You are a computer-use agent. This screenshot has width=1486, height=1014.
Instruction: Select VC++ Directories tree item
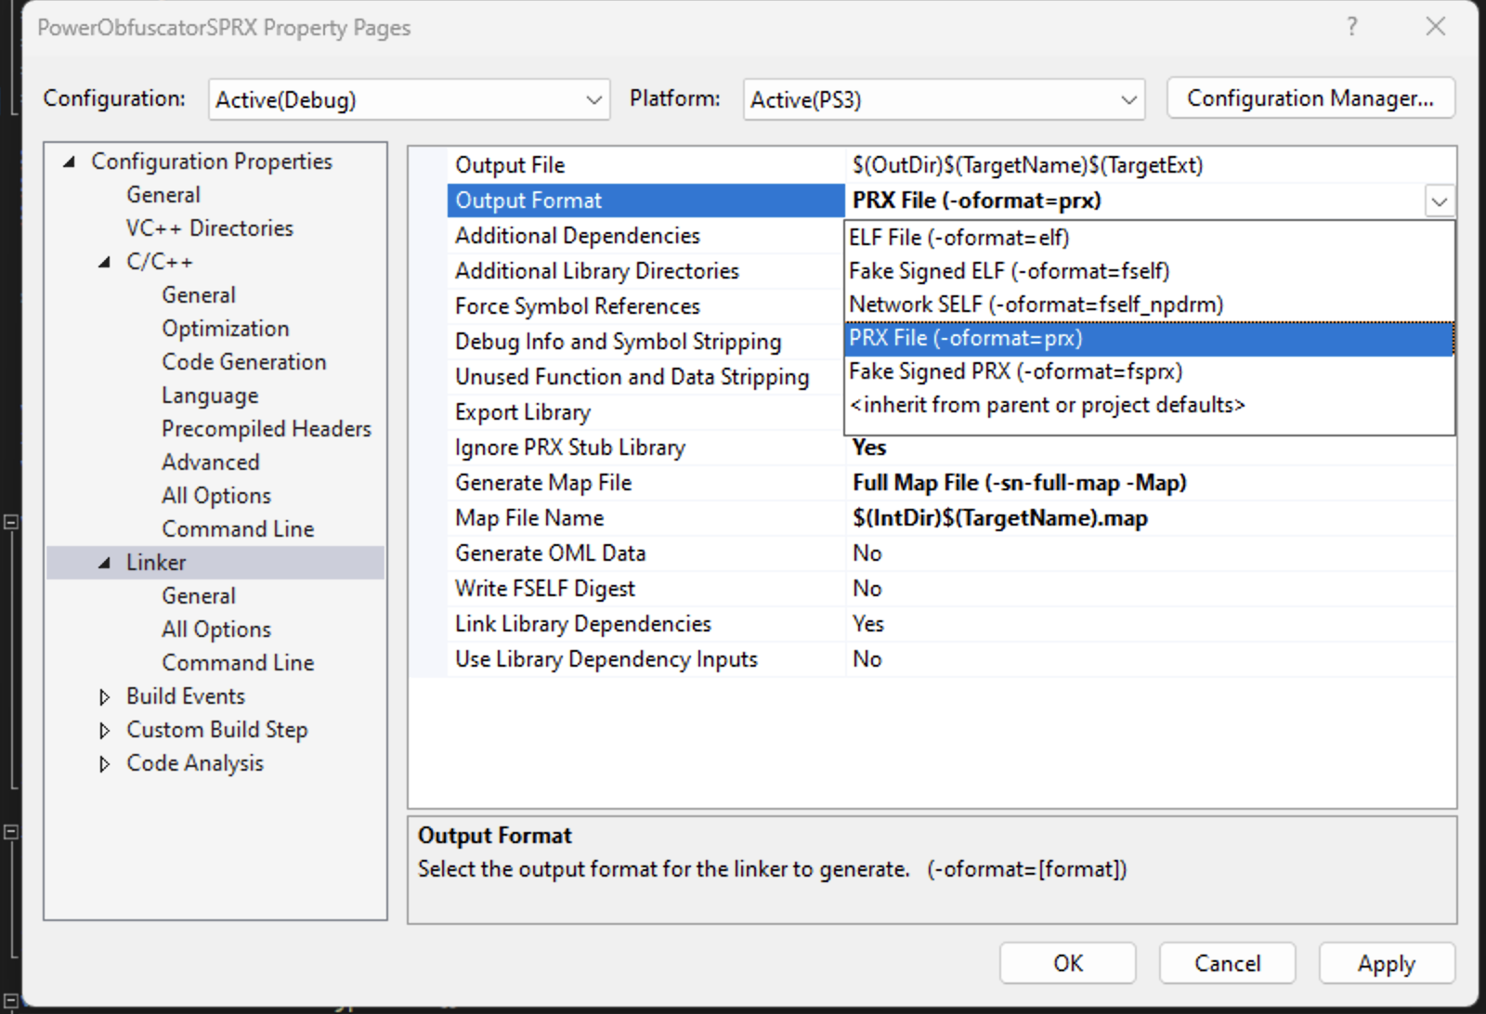click(210, 228)
